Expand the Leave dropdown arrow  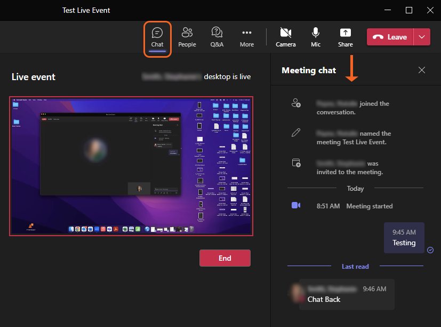point(422,37)
